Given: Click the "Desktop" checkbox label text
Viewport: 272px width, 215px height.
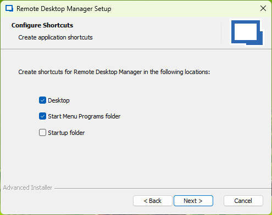Looking at the screenshot, I should coord(59,100).
